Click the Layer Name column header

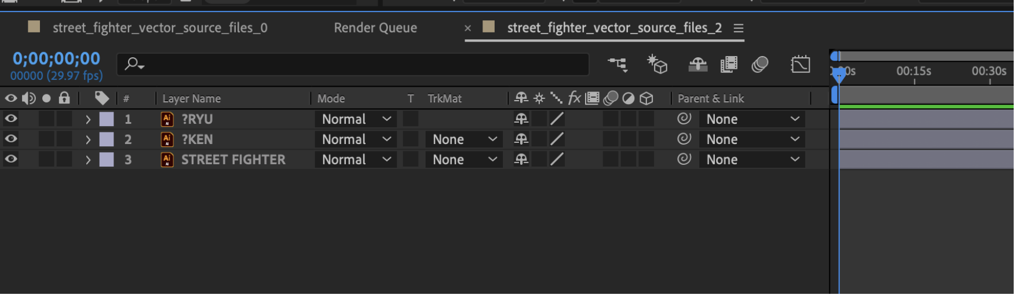191,99
